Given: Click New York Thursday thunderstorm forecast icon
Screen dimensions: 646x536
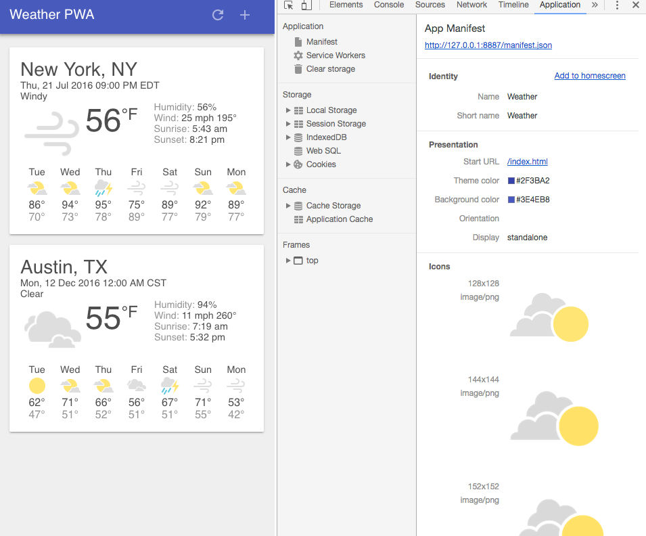Looking at the screenshot, I should coord(103,188).
